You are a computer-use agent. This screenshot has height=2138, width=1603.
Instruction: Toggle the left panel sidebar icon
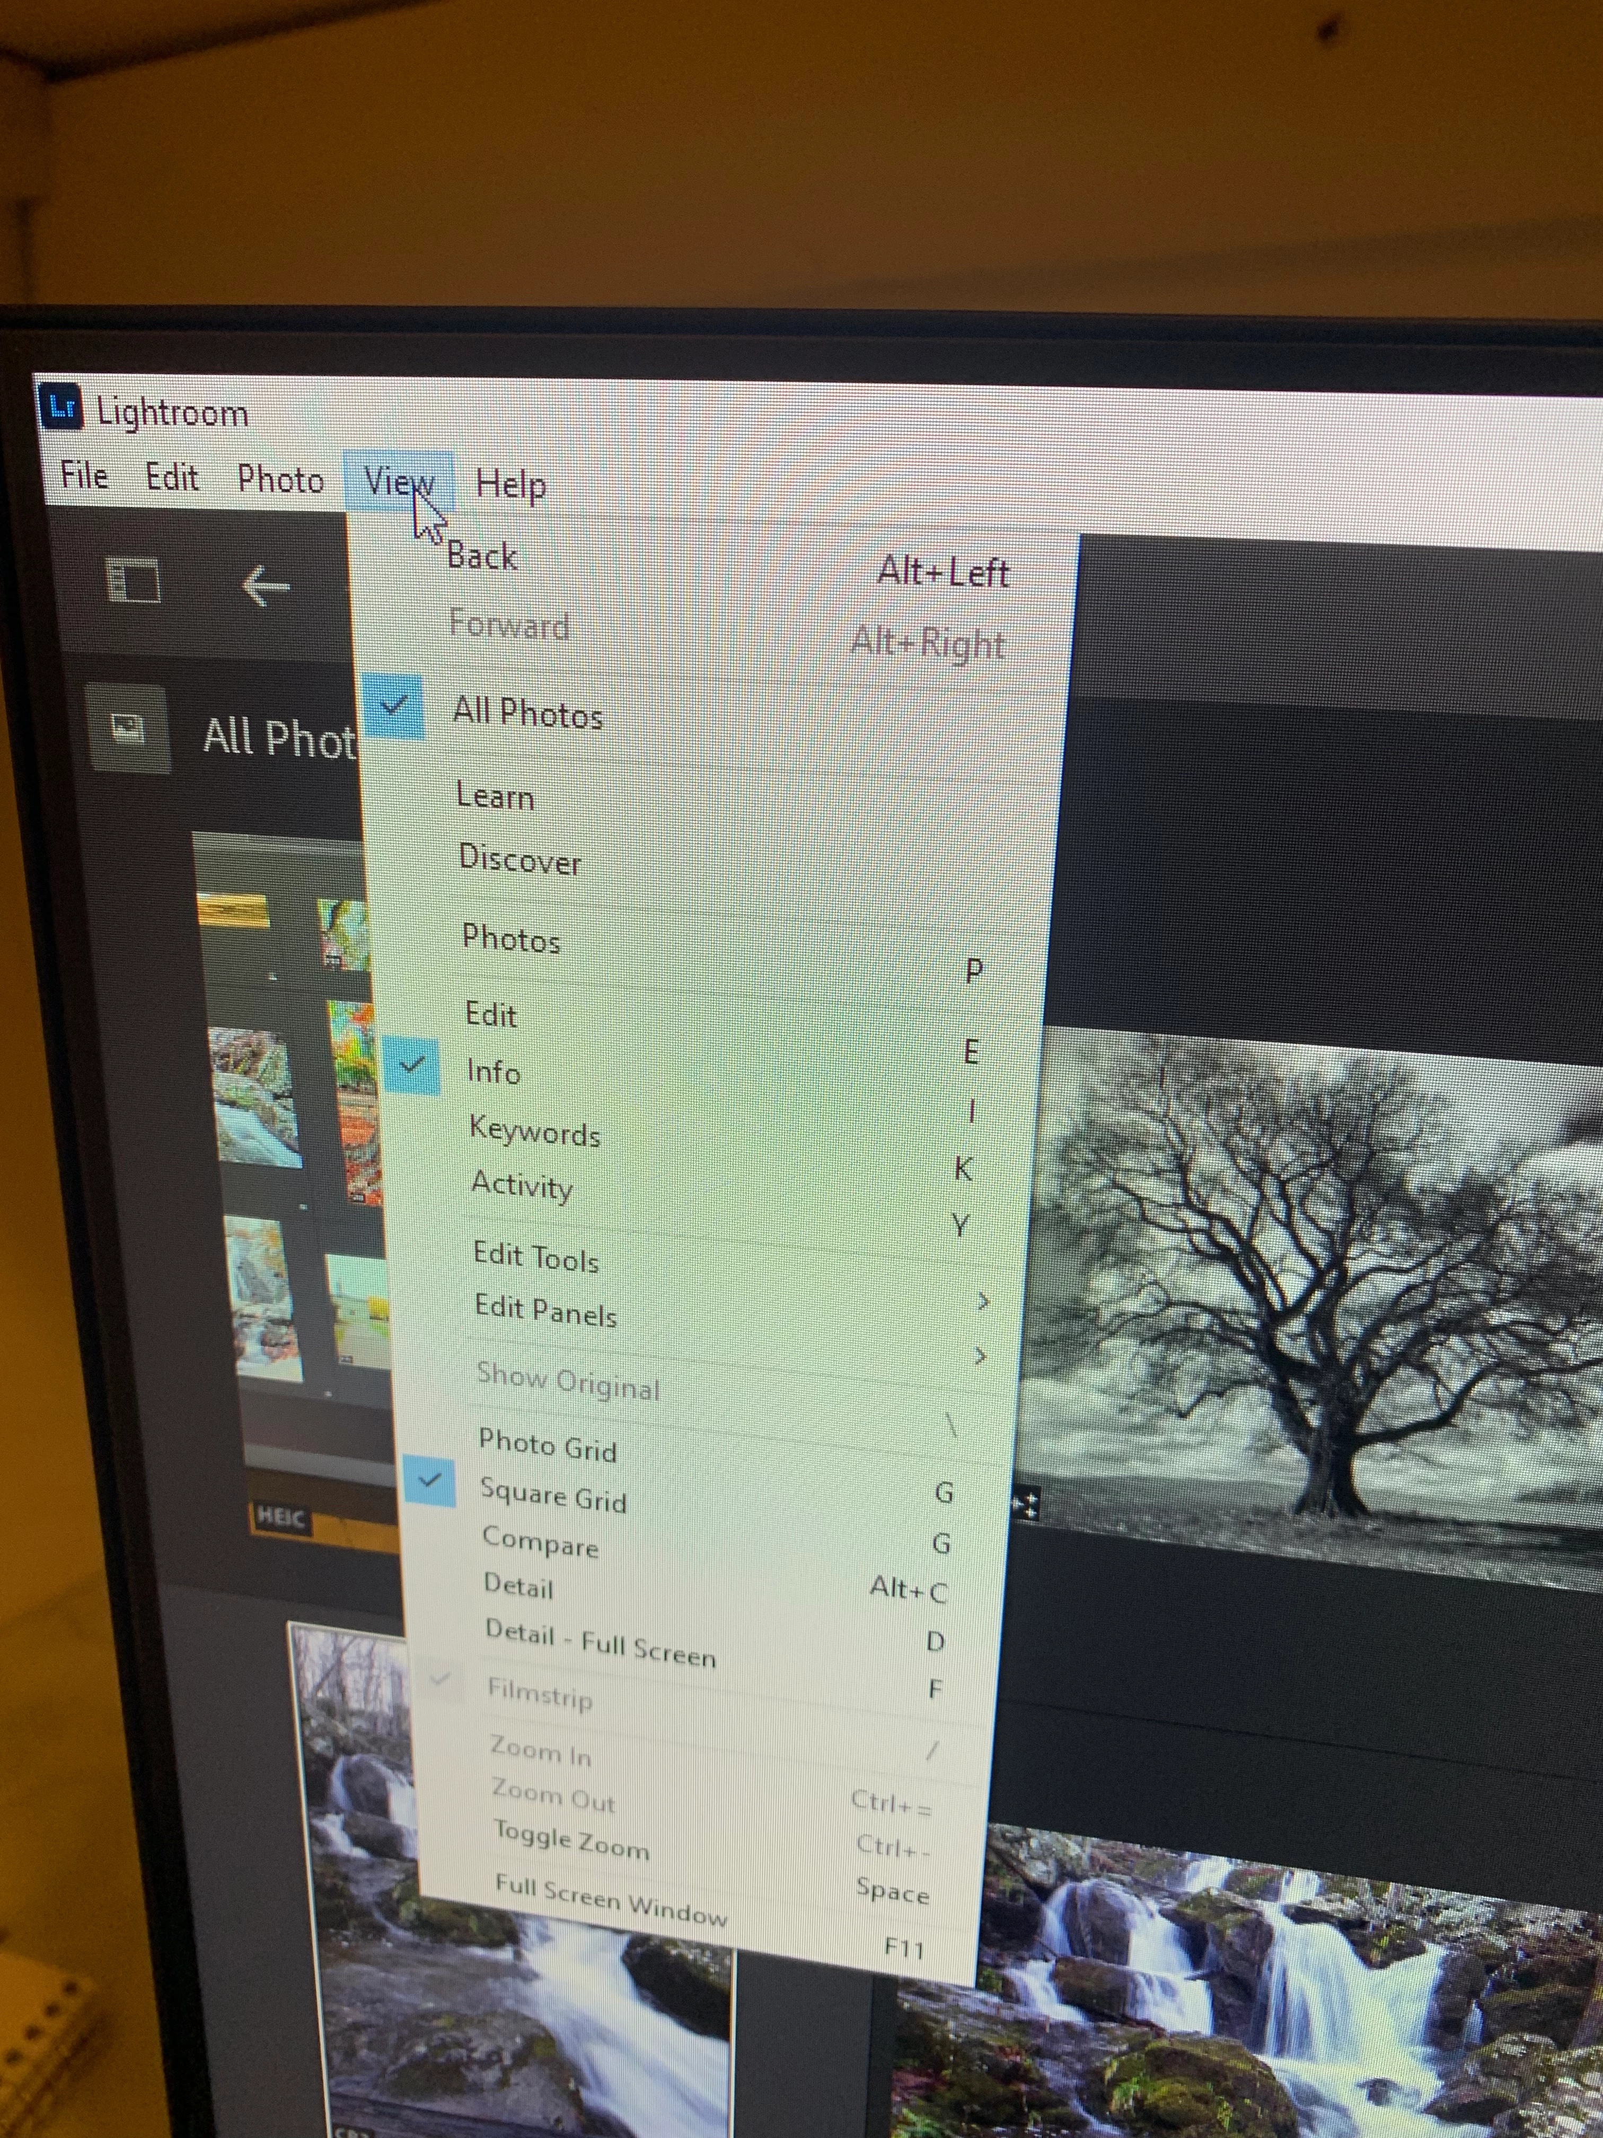click(x=133, y=582)
